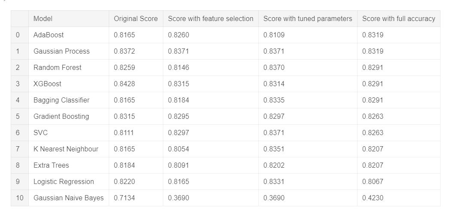The height and width of the screenshot is (220, 462).
Task: Click the K Nearest Neighbour cell
Action: (66, 149)
